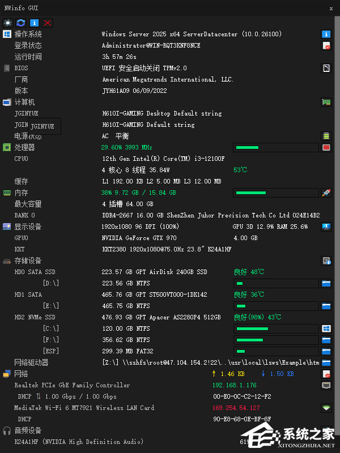This screenshot has width=340, height=453.
Task: Click the 良好(98%) 43°C health status
Action: tap(257, 317)
